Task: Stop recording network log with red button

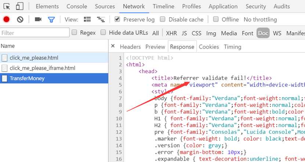Action: (6, 19)
